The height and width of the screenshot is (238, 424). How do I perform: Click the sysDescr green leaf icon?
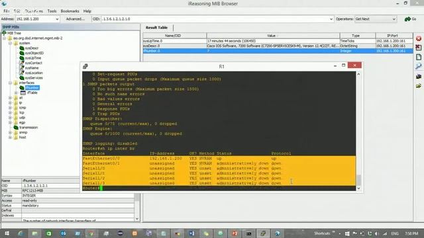[22, 48]
